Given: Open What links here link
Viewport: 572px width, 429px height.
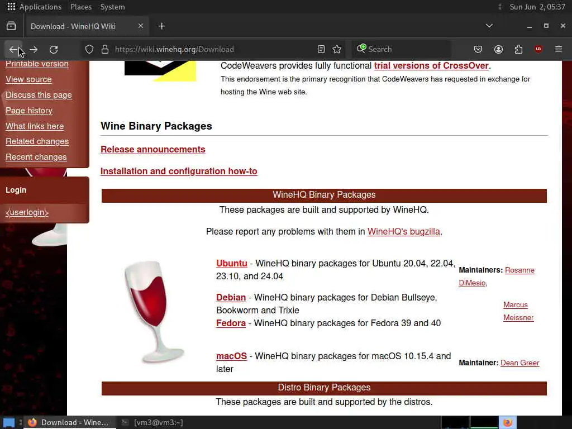Looking at the screenshot, I should click(x=35, y=126).
